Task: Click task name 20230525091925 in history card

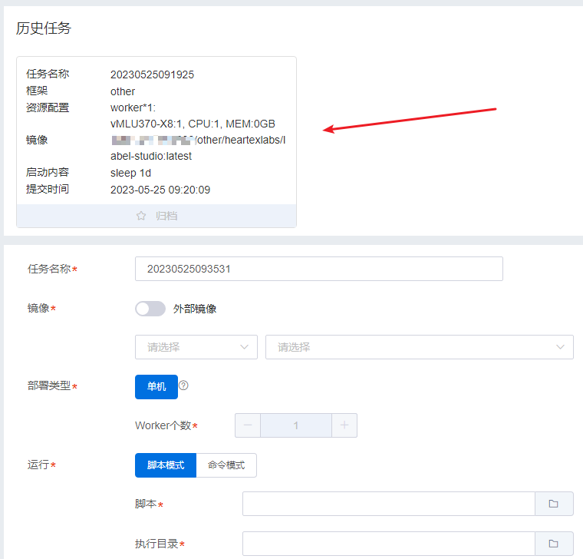Action: coord(152,74)
